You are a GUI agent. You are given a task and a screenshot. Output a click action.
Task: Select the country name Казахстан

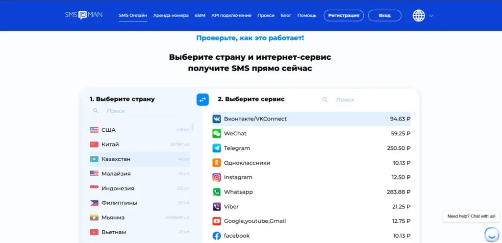coord(116,159)
